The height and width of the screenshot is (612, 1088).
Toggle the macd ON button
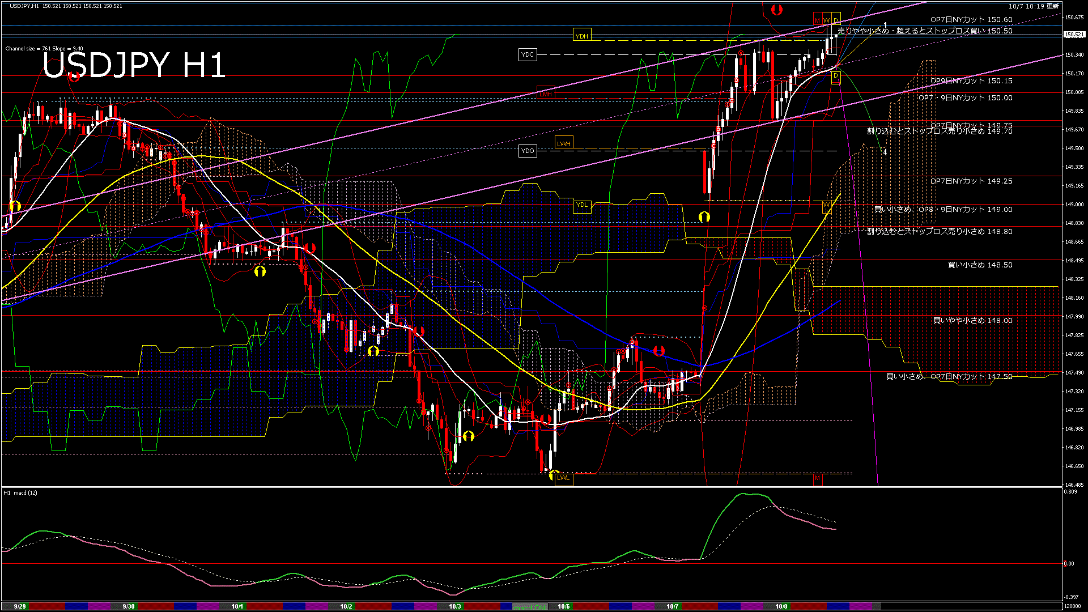point(530,607)
